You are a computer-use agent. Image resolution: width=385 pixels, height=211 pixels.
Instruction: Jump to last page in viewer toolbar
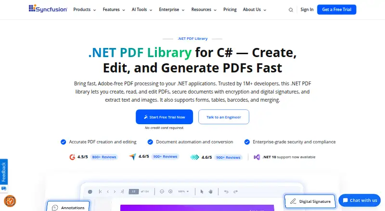pos(122,192)
